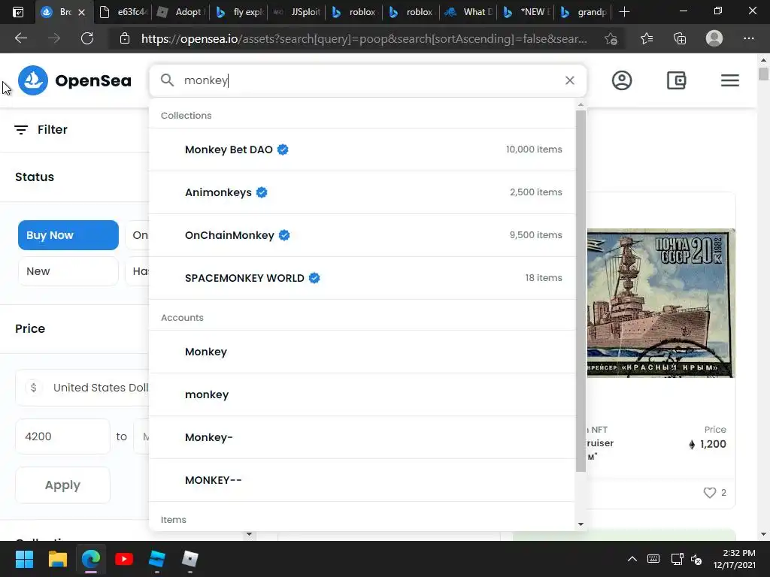This screenshot has height=577, width=770.
Task: Open the Soviet cruiser stamp NFT thumbnail
Action: pos(661,304)
